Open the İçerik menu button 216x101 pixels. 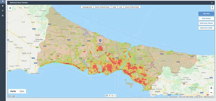pyautogui.click(x=114, y=7)
